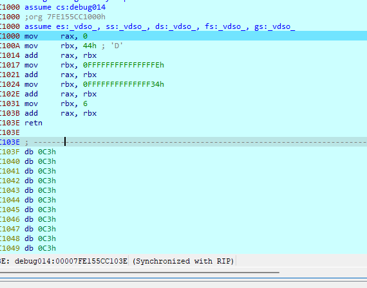Click the assume cs:debug014 directive
The width and height of the screenshot is (367, 288).
(x=65, y=7)
